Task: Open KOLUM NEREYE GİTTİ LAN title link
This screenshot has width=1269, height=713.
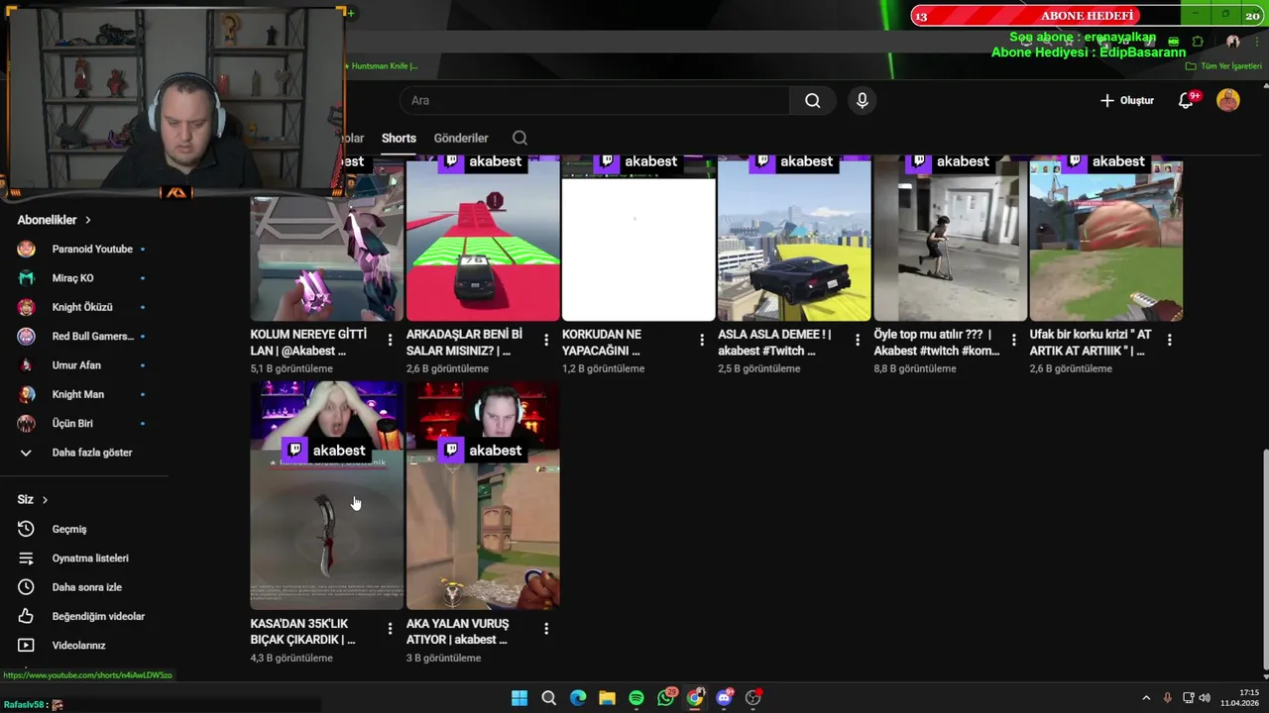Action: click(308, 343)
